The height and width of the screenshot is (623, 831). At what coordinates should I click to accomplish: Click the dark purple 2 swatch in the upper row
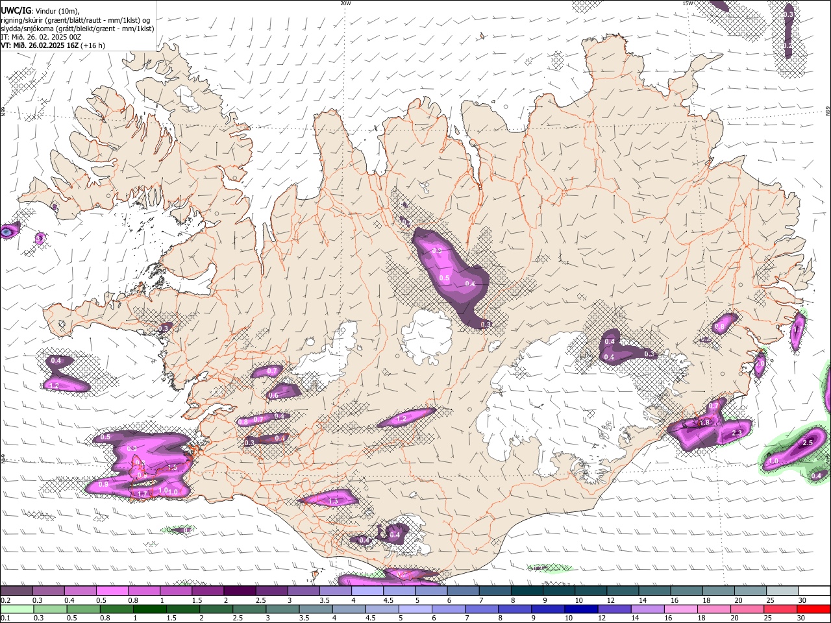[x=239, y=591]
